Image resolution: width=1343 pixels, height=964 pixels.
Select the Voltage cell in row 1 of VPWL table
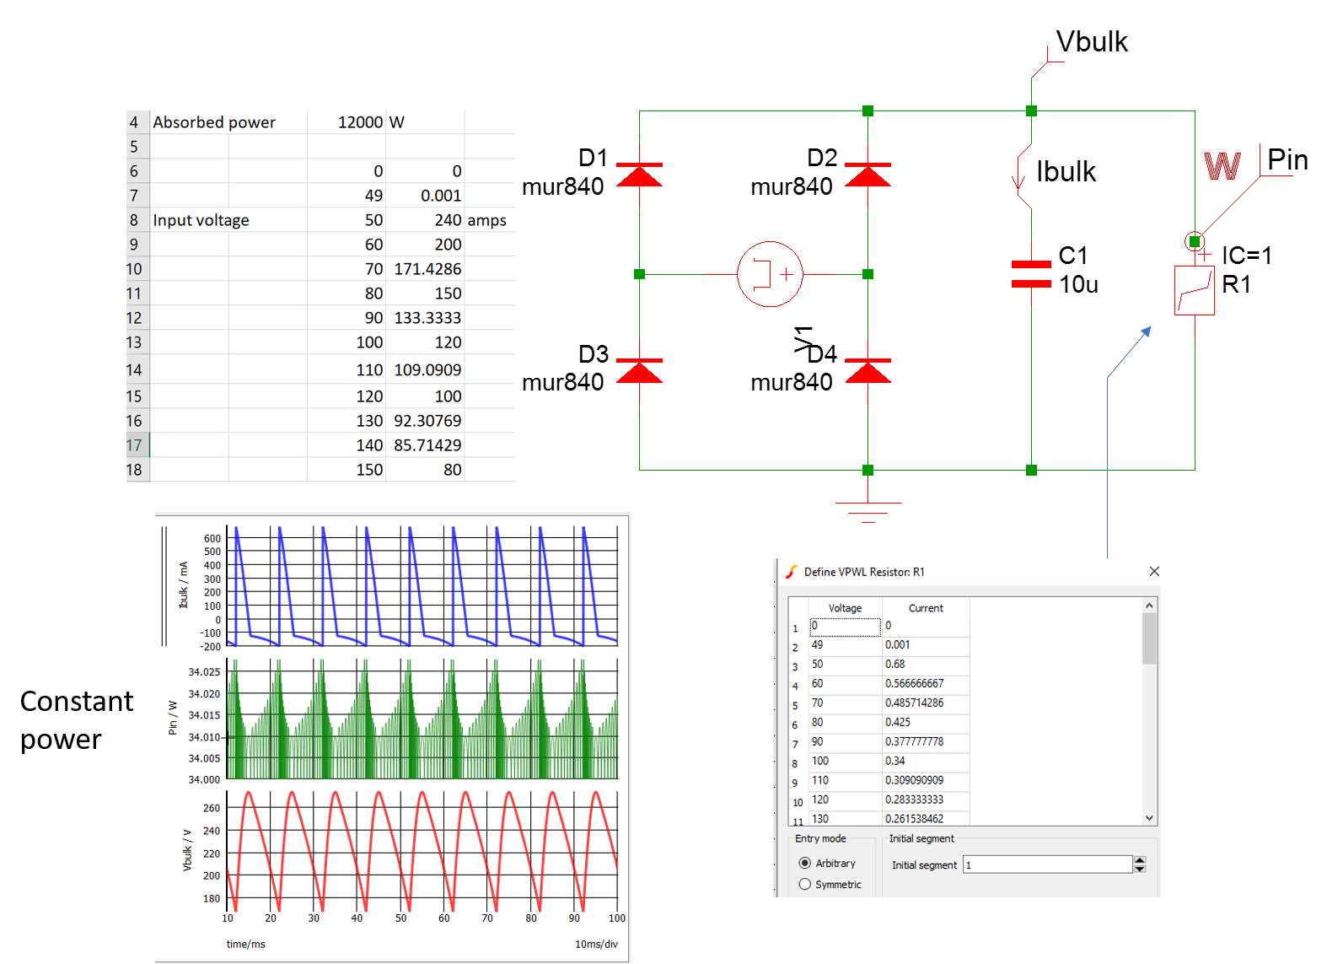[845, 626]
